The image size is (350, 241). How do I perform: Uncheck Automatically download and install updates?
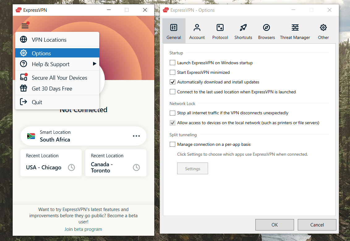pyautogui.click(x=172, y=82)
